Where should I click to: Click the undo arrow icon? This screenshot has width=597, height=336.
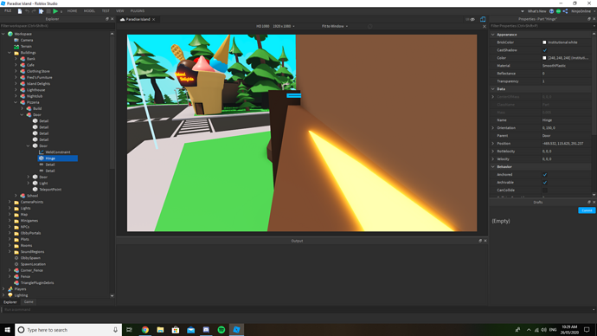tap(27, 11)
